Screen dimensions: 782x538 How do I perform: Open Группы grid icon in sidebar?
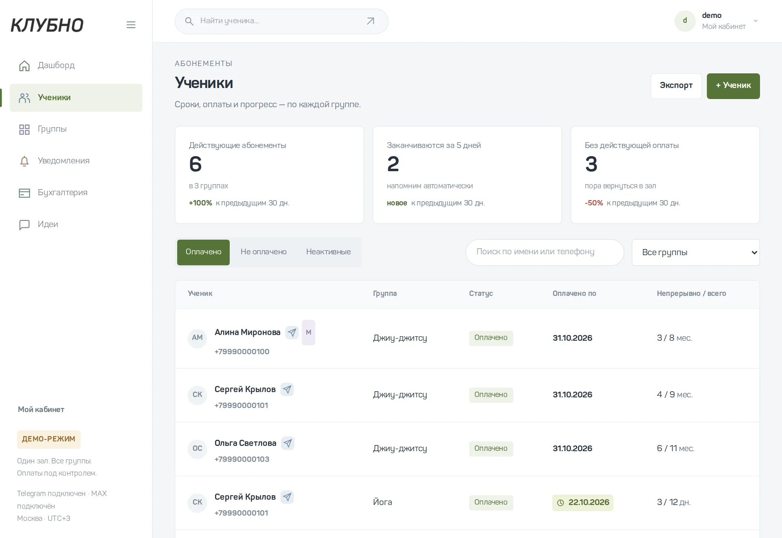[24, 130]
